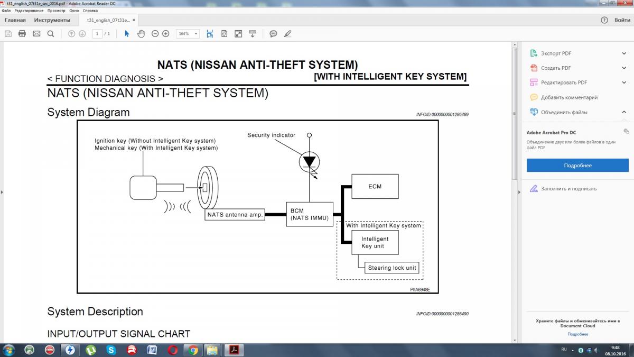Launch Opera browser from the taskbar
Viewport: 634px width, 357px height.
(173, 350)
